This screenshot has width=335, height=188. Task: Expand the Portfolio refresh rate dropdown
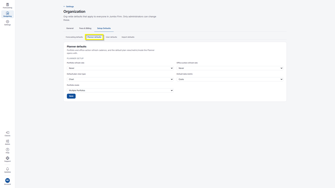pyautogui.click(x=120, y=68)
